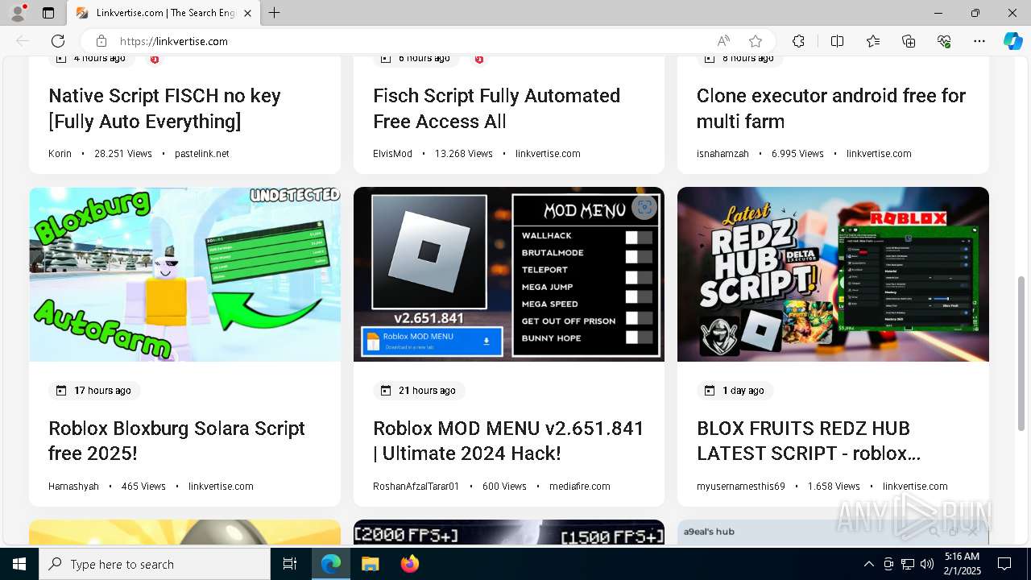1031x580 pixels.
Task: Open the Favorites list
Action: coord(873,41)
